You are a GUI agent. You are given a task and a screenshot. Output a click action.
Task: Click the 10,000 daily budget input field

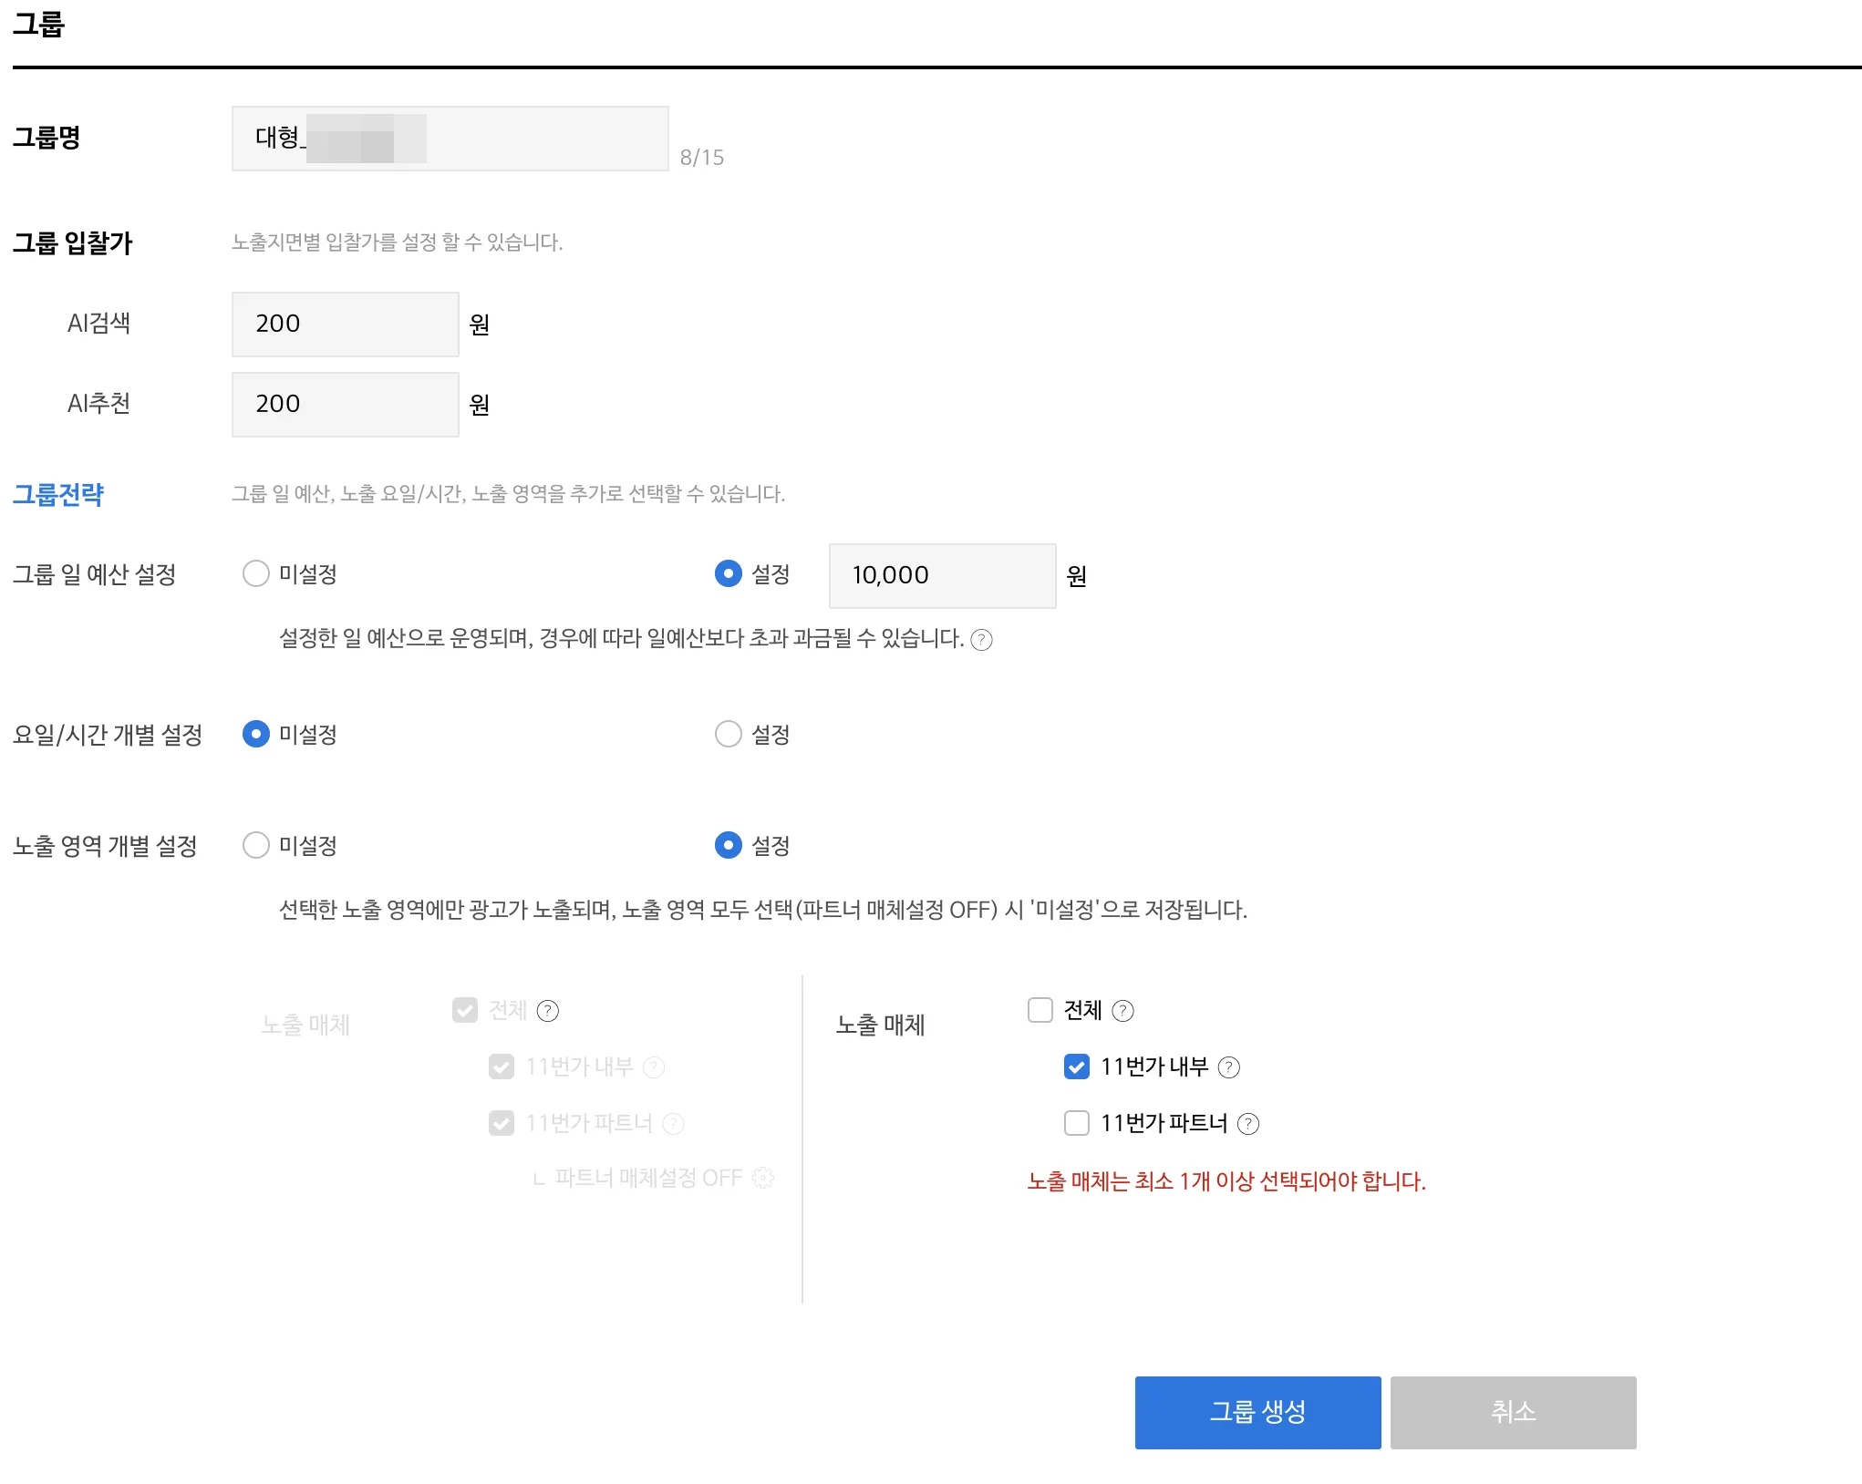tap(942, 576)
